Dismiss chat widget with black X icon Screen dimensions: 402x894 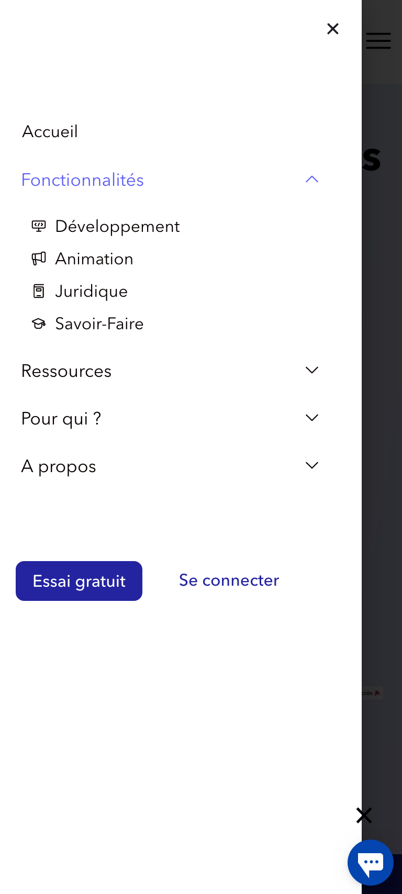(x=364, y=815)
